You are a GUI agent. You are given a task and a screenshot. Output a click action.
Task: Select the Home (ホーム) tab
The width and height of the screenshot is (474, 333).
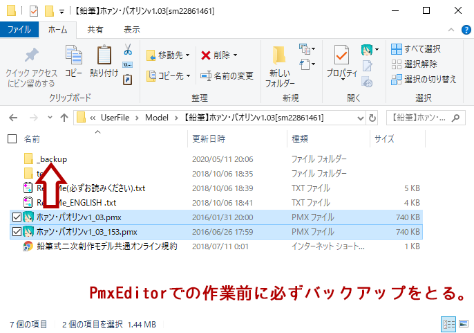click(x=58, y=30)
